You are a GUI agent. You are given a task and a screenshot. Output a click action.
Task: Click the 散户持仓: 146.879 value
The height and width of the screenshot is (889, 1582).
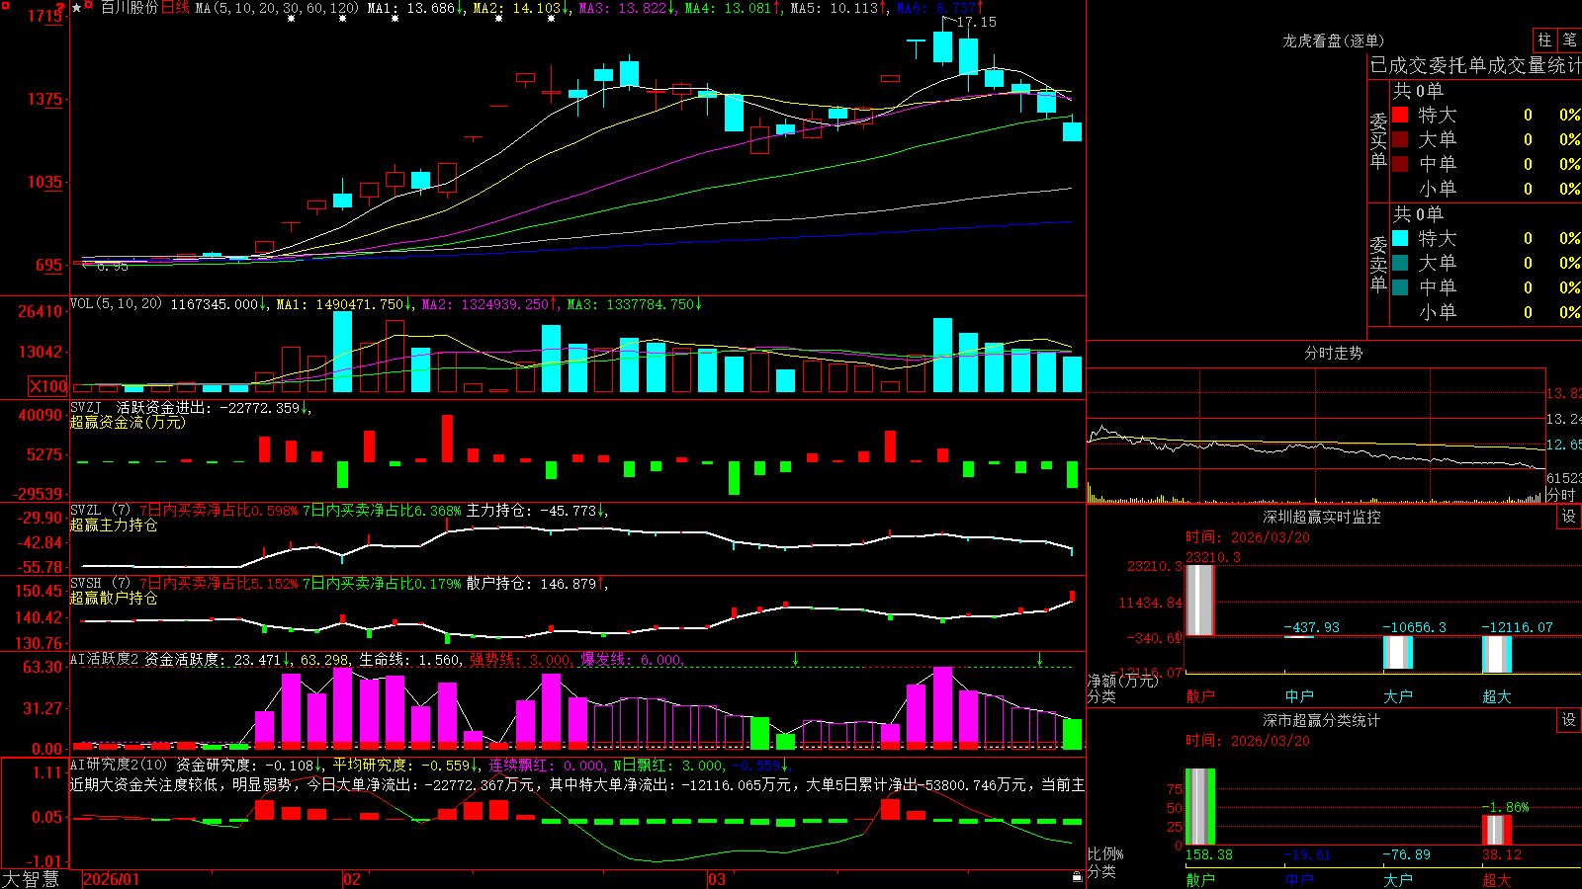coord(536,584)
